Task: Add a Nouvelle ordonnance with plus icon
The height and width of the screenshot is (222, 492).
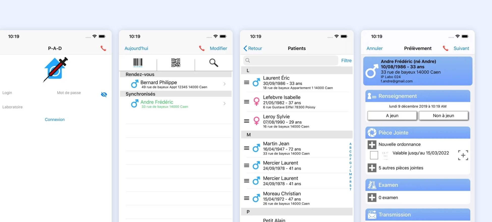Action: click(x=372, y=145)
